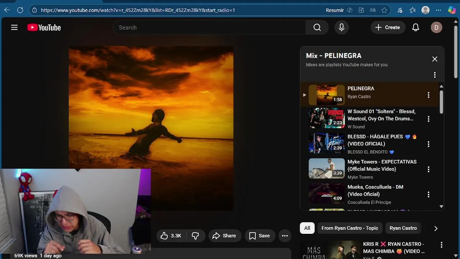This screenshot has height=259, width=460.
Task: Click the Myke Towers channel name text
Action: click(x=360, y=177)
